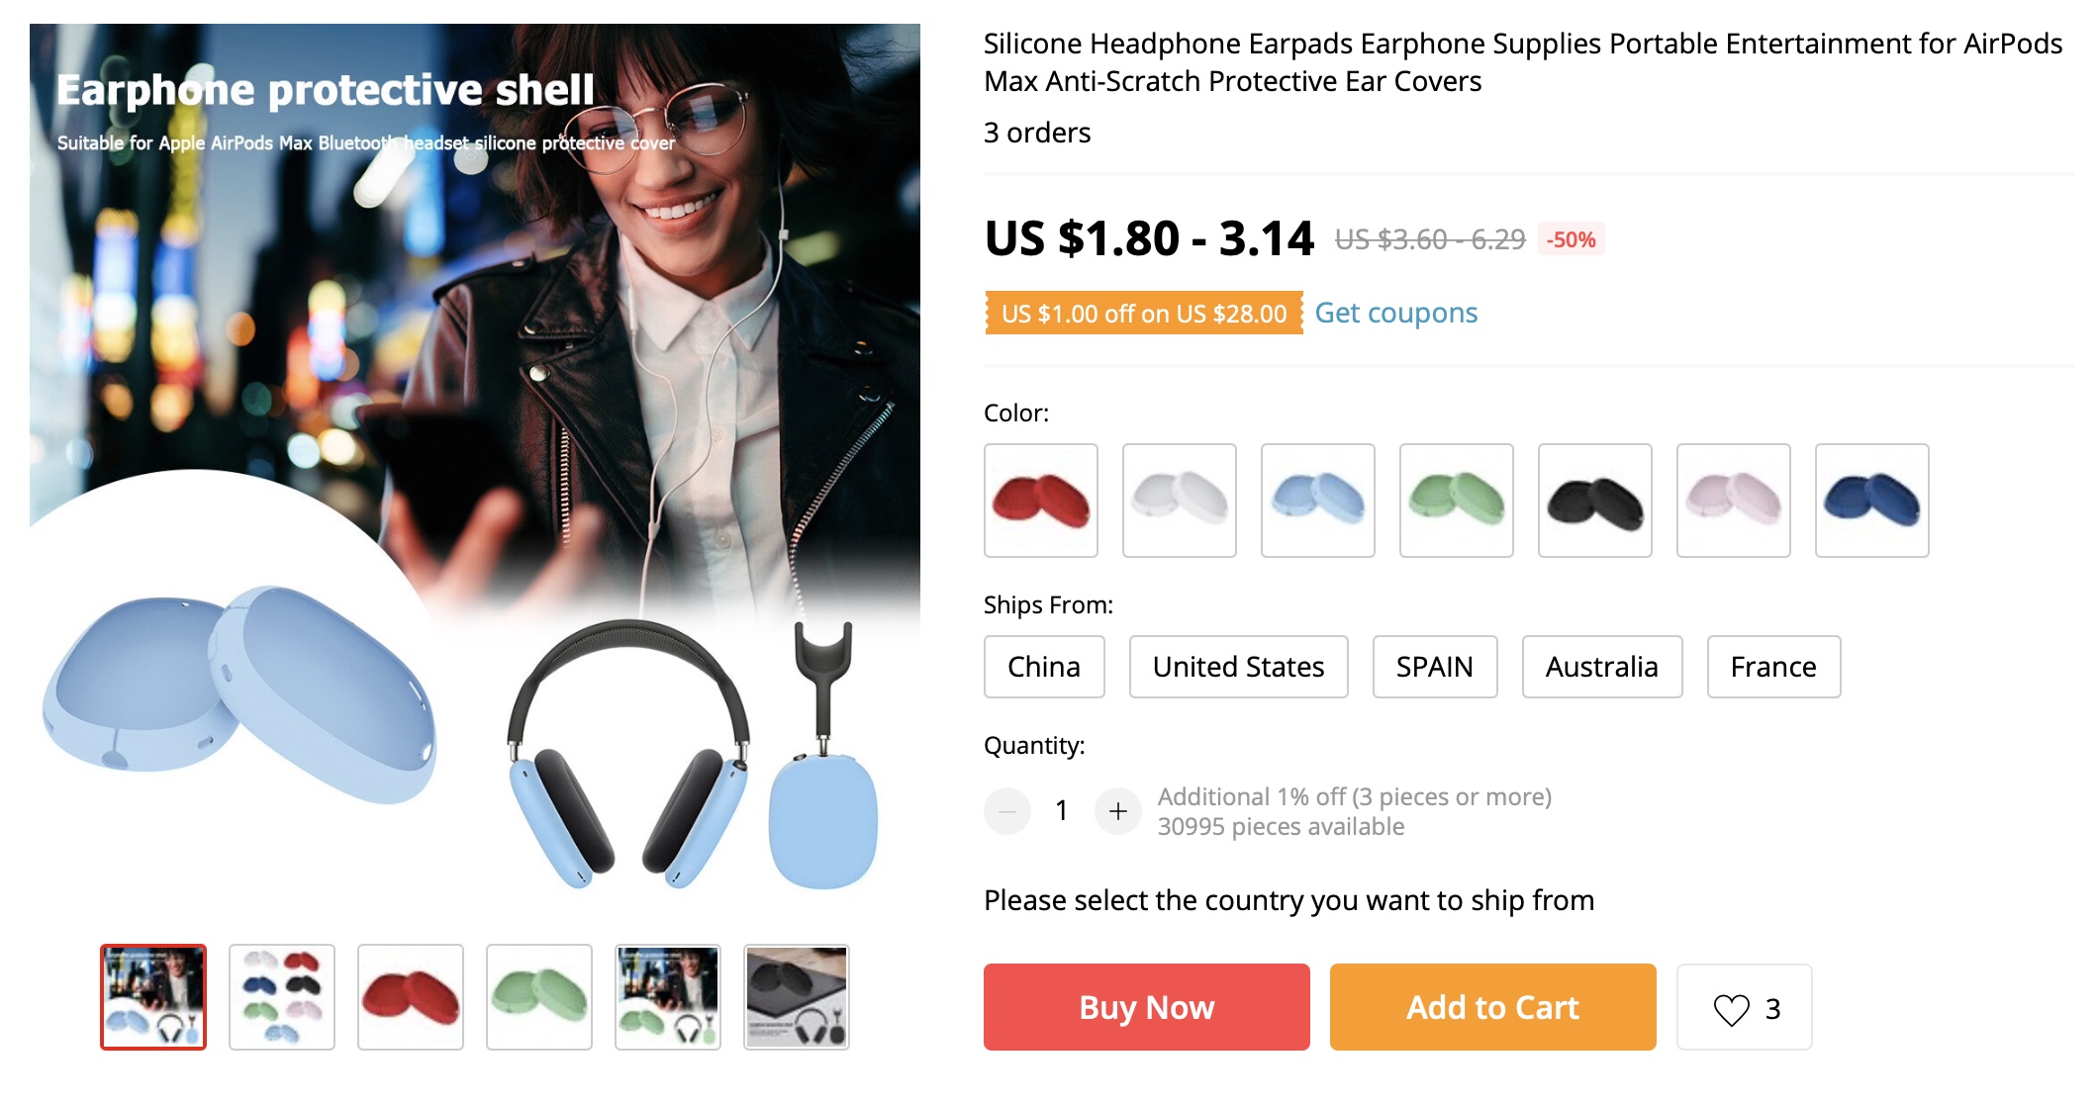2100x1106 pixels.
Task: Increase quantity with the plus icon
Action: 1118,811
